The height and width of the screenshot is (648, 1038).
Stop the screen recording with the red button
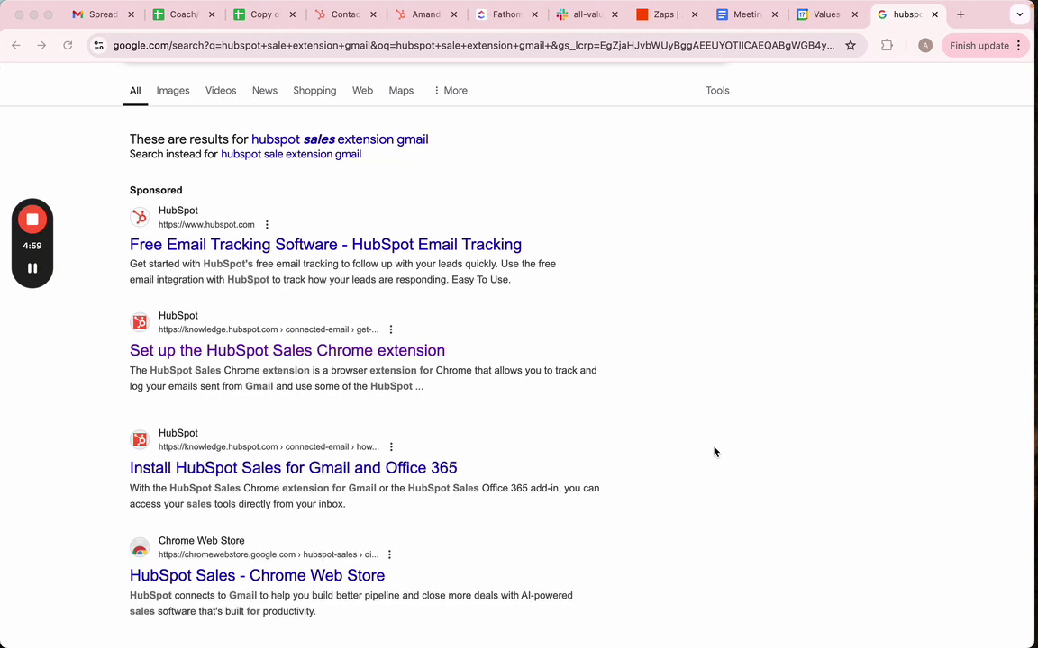tap(32, 220)
